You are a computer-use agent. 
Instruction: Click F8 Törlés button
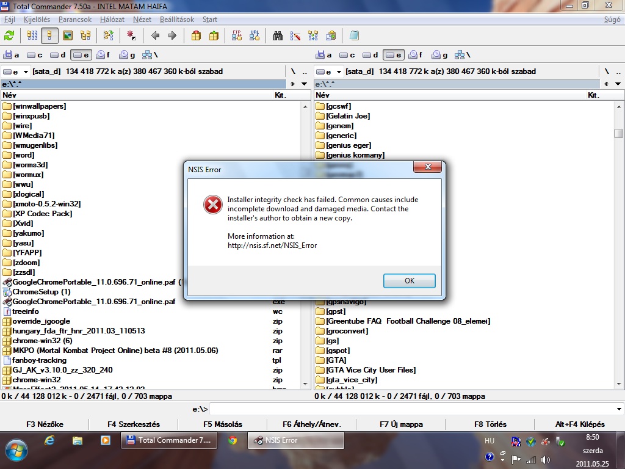[x=490, y=424]
